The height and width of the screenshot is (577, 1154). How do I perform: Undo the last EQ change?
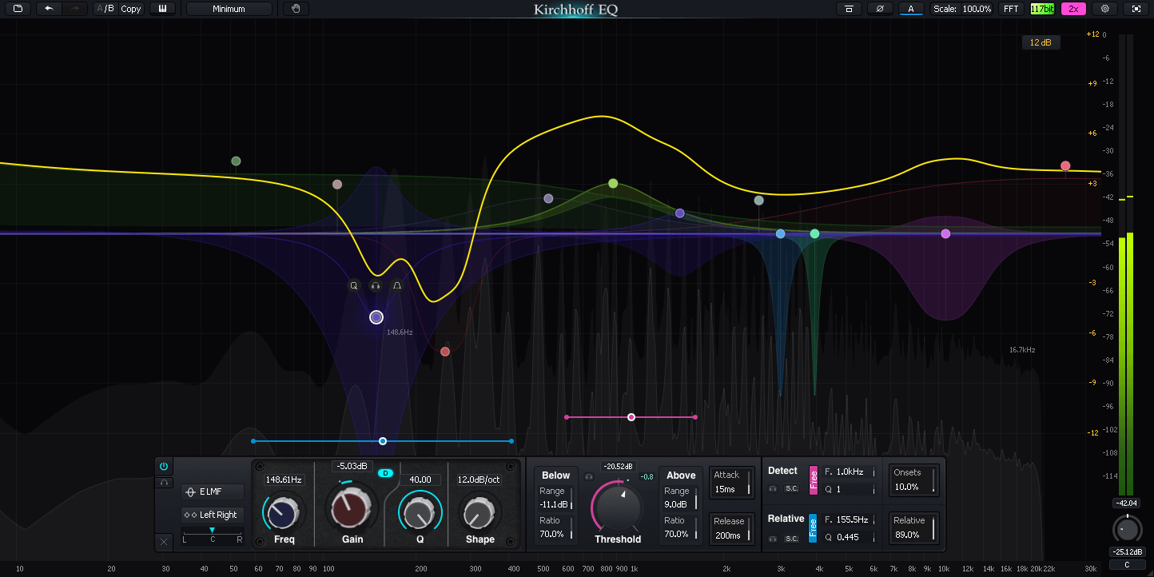click(x=50, y=9)
